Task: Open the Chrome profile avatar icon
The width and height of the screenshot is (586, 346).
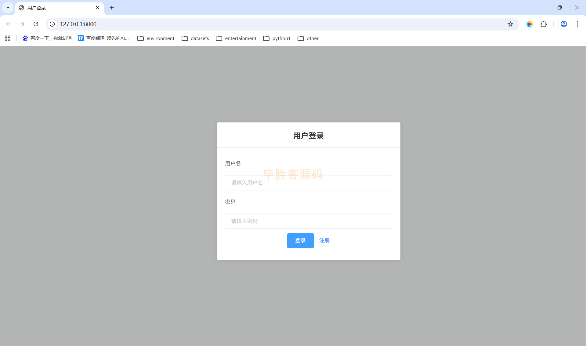Action: coord(564,24)
